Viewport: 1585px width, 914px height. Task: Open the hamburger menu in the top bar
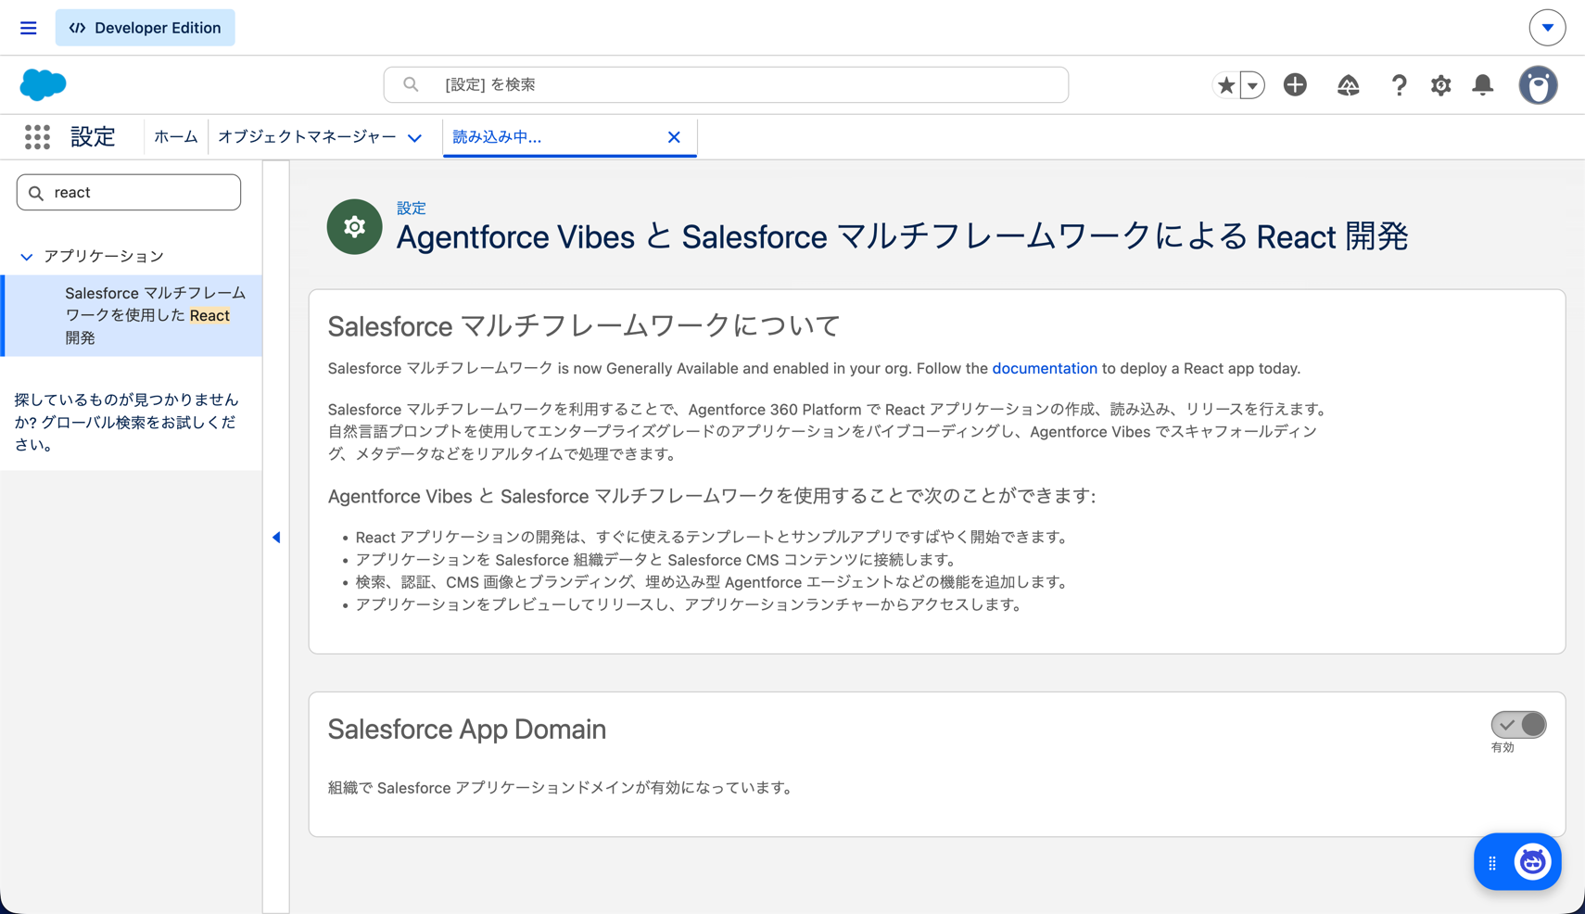pos(29,28)
